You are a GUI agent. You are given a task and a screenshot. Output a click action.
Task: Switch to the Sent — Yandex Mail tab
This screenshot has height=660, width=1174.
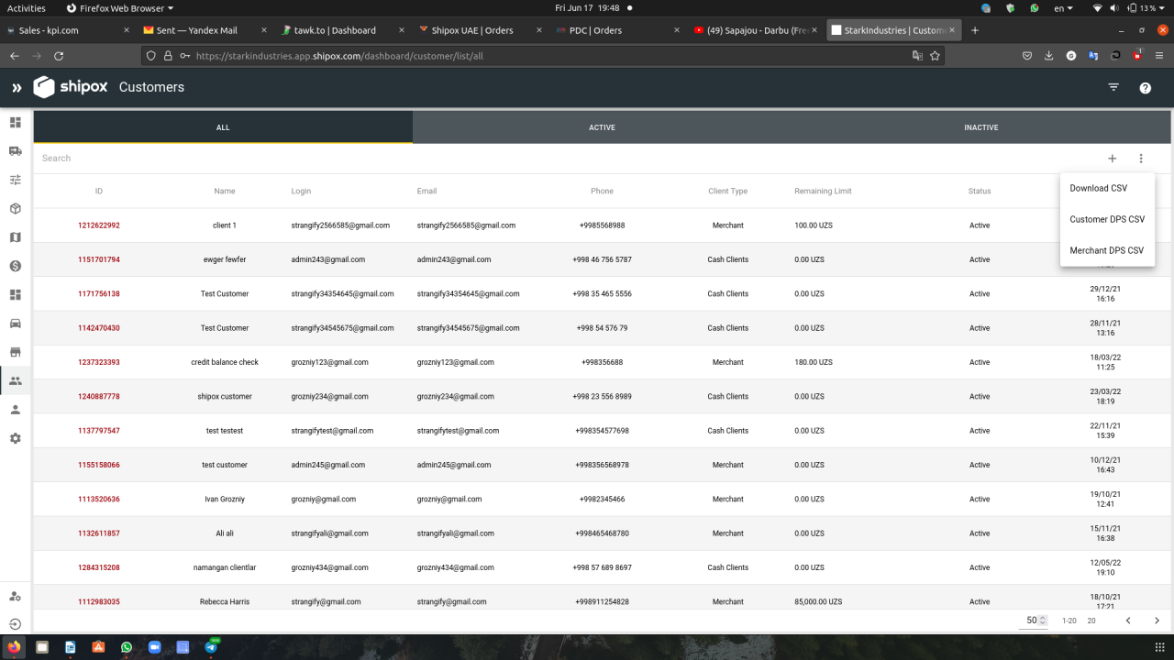206,30
